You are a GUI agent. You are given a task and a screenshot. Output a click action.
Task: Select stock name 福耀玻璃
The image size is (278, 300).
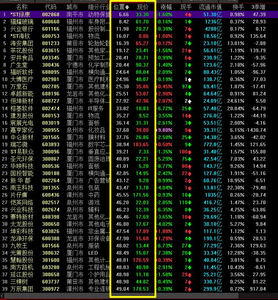pyautogui.click(x=22, y=22)
